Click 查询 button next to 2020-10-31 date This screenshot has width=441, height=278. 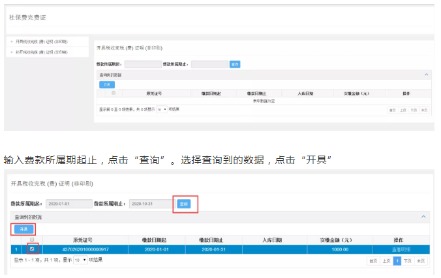185,204
